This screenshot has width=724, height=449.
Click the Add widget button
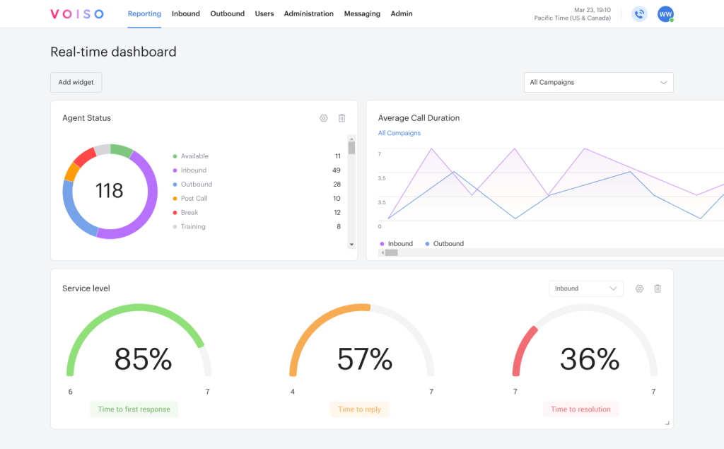point(76,82)
